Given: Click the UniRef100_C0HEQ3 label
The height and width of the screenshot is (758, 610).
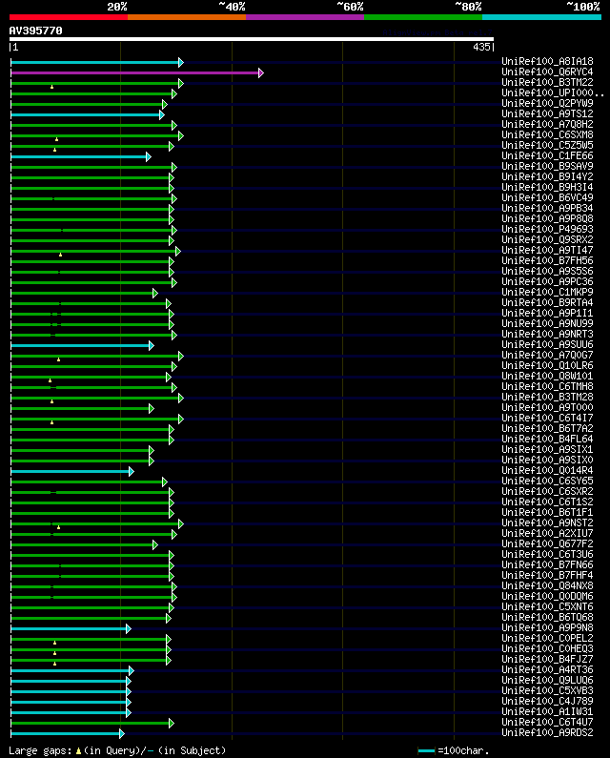Looking at the screenshot, I should click(x=547, y=648).
